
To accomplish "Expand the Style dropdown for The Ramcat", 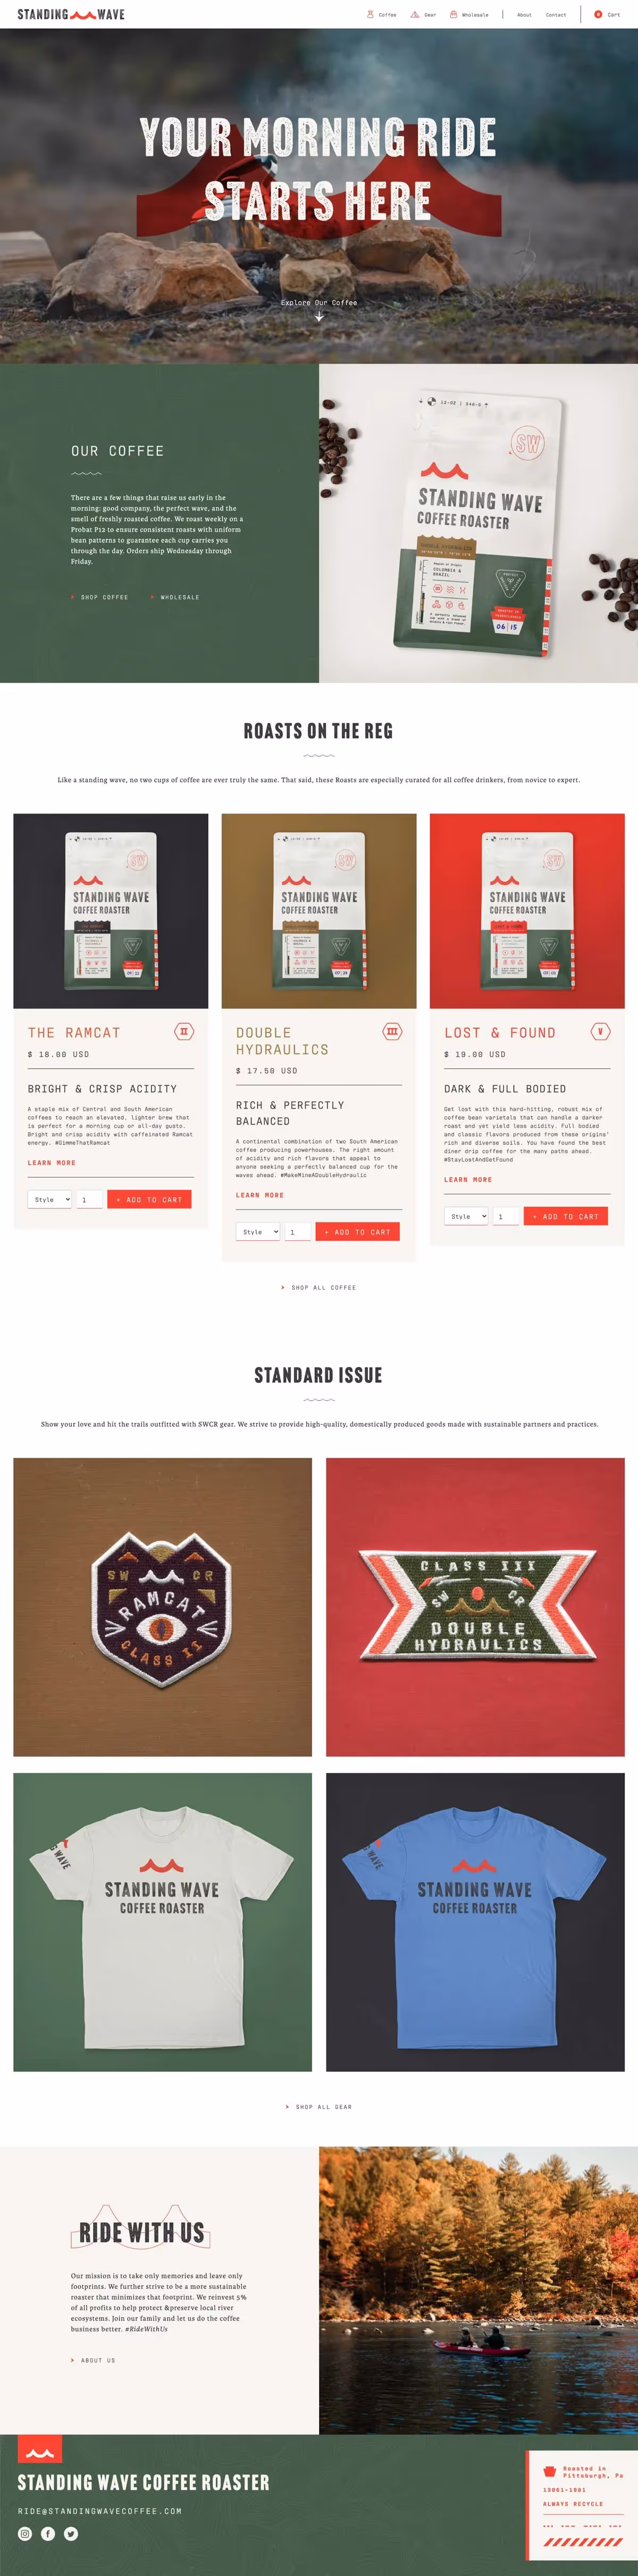I will pyautogui.click(x=50, y=1199).
